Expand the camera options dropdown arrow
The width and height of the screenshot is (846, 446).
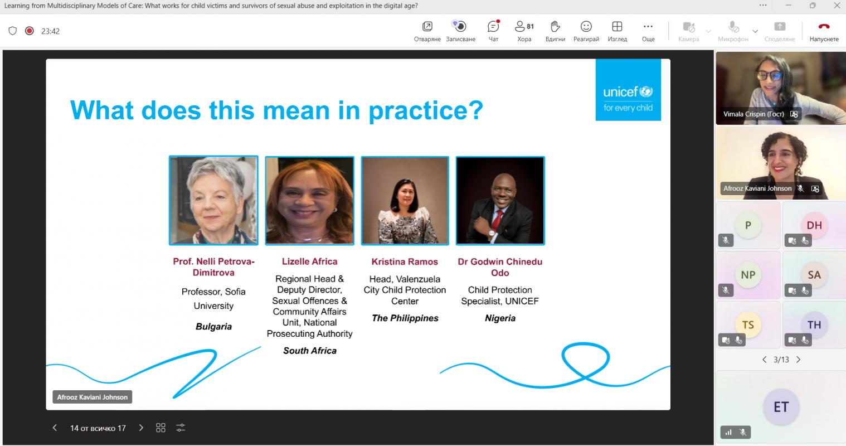[708, 31]
